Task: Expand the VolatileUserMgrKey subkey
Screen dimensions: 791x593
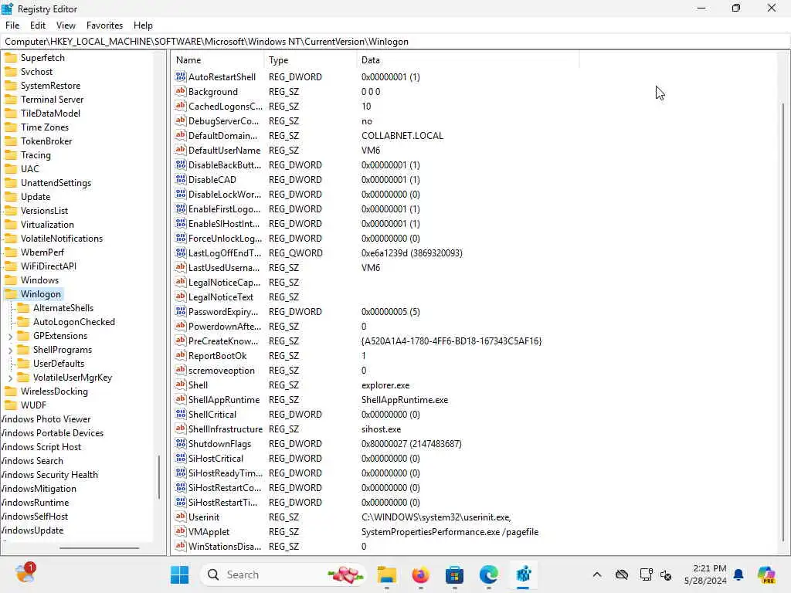Action: pos(11,378)
